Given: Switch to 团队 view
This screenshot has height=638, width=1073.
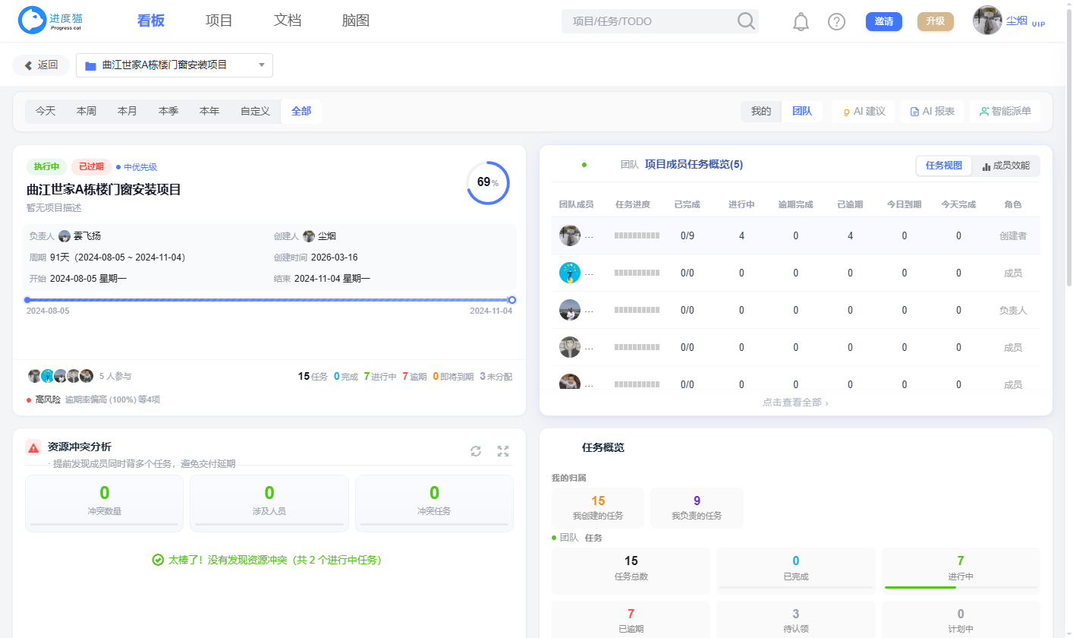Looking at the screenshot, I should pyautogui.click(x=802, y=112).
